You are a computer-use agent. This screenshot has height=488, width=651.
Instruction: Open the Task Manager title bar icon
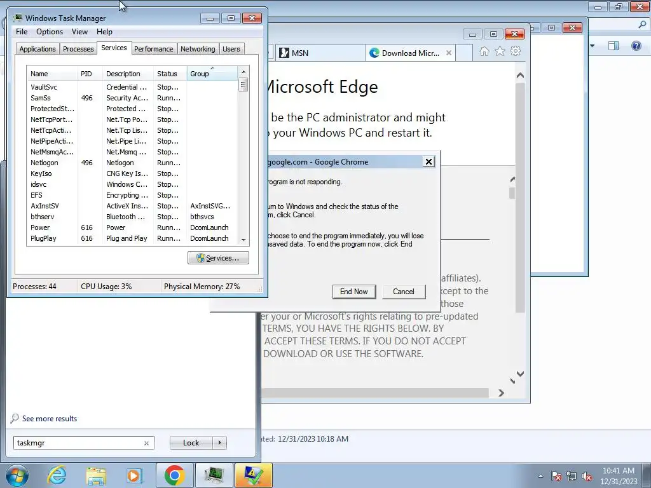pos(18,18)
